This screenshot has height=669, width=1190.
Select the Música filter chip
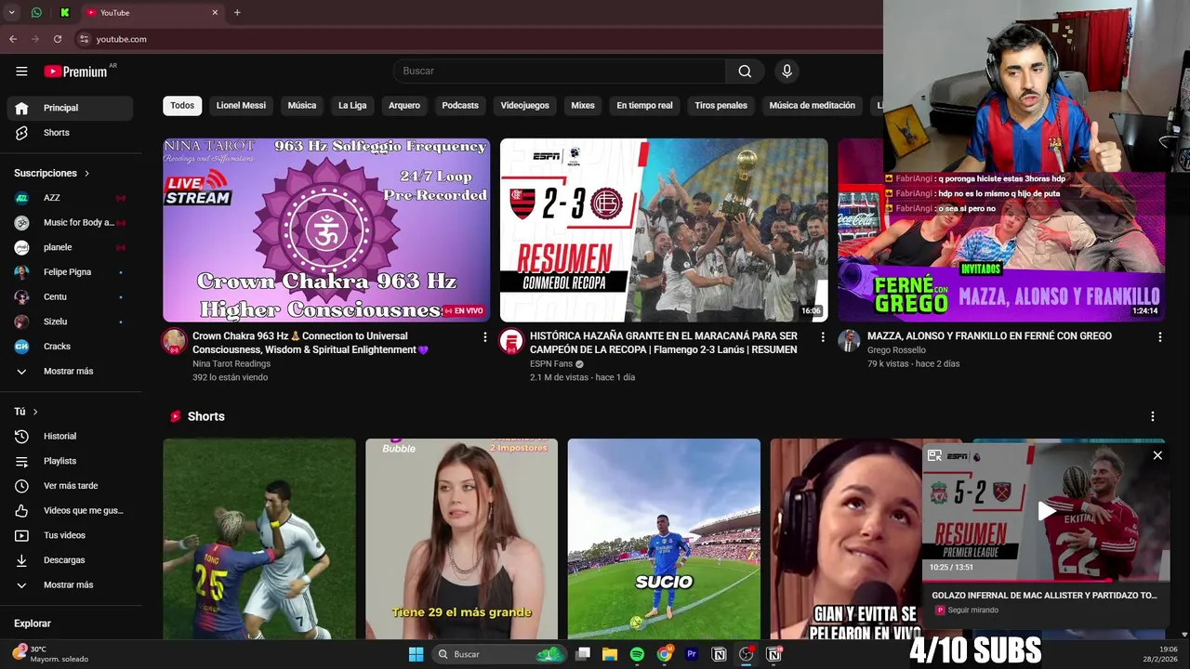tap(301, 105)
